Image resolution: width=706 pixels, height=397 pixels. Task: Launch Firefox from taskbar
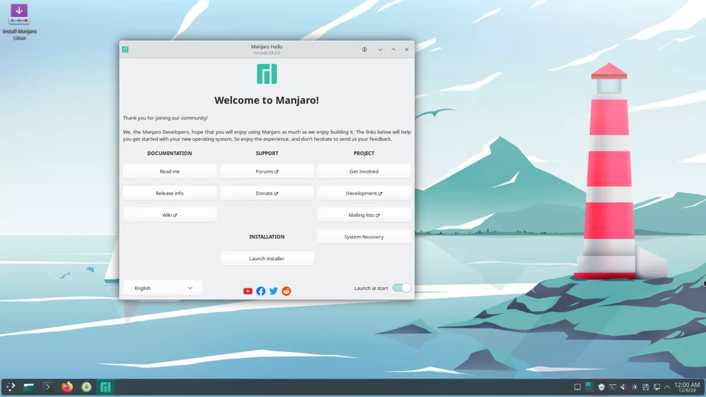67,387
